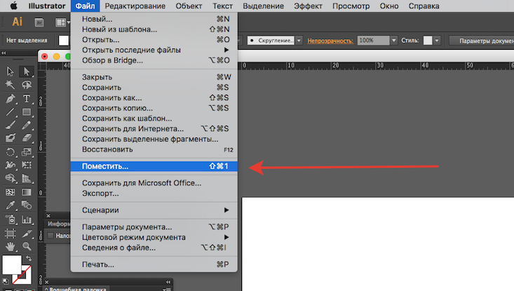Select the Gradient tool
This screenshot has height=291, width=514.
click(x=27, y=192)
